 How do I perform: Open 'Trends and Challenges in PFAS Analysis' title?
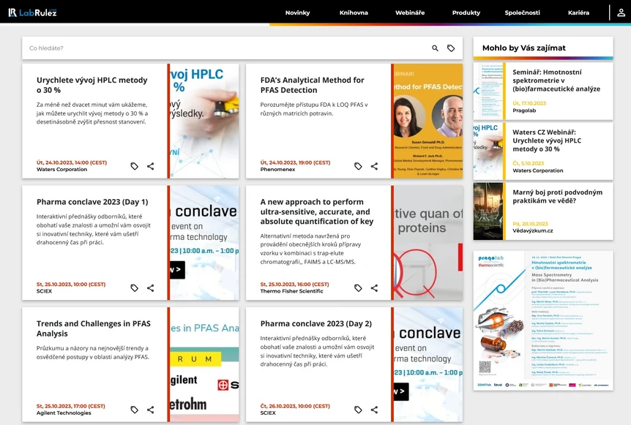[x=94, y=328]
